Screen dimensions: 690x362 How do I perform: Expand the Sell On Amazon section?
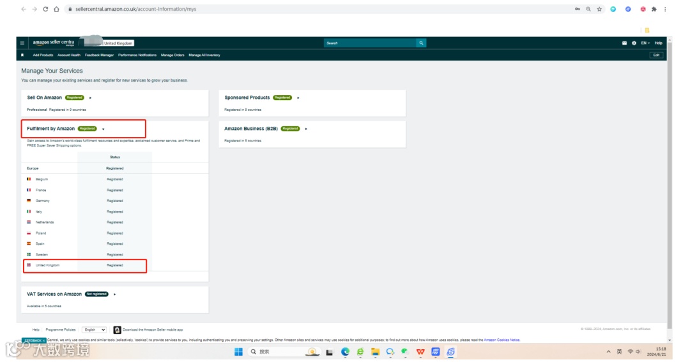click(90, 98)
